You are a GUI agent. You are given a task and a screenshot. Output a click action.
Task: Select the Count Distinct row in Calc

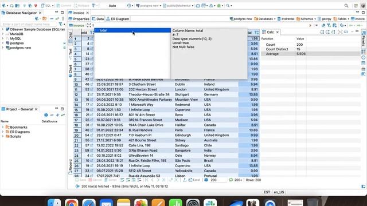[x=310, y=49]
